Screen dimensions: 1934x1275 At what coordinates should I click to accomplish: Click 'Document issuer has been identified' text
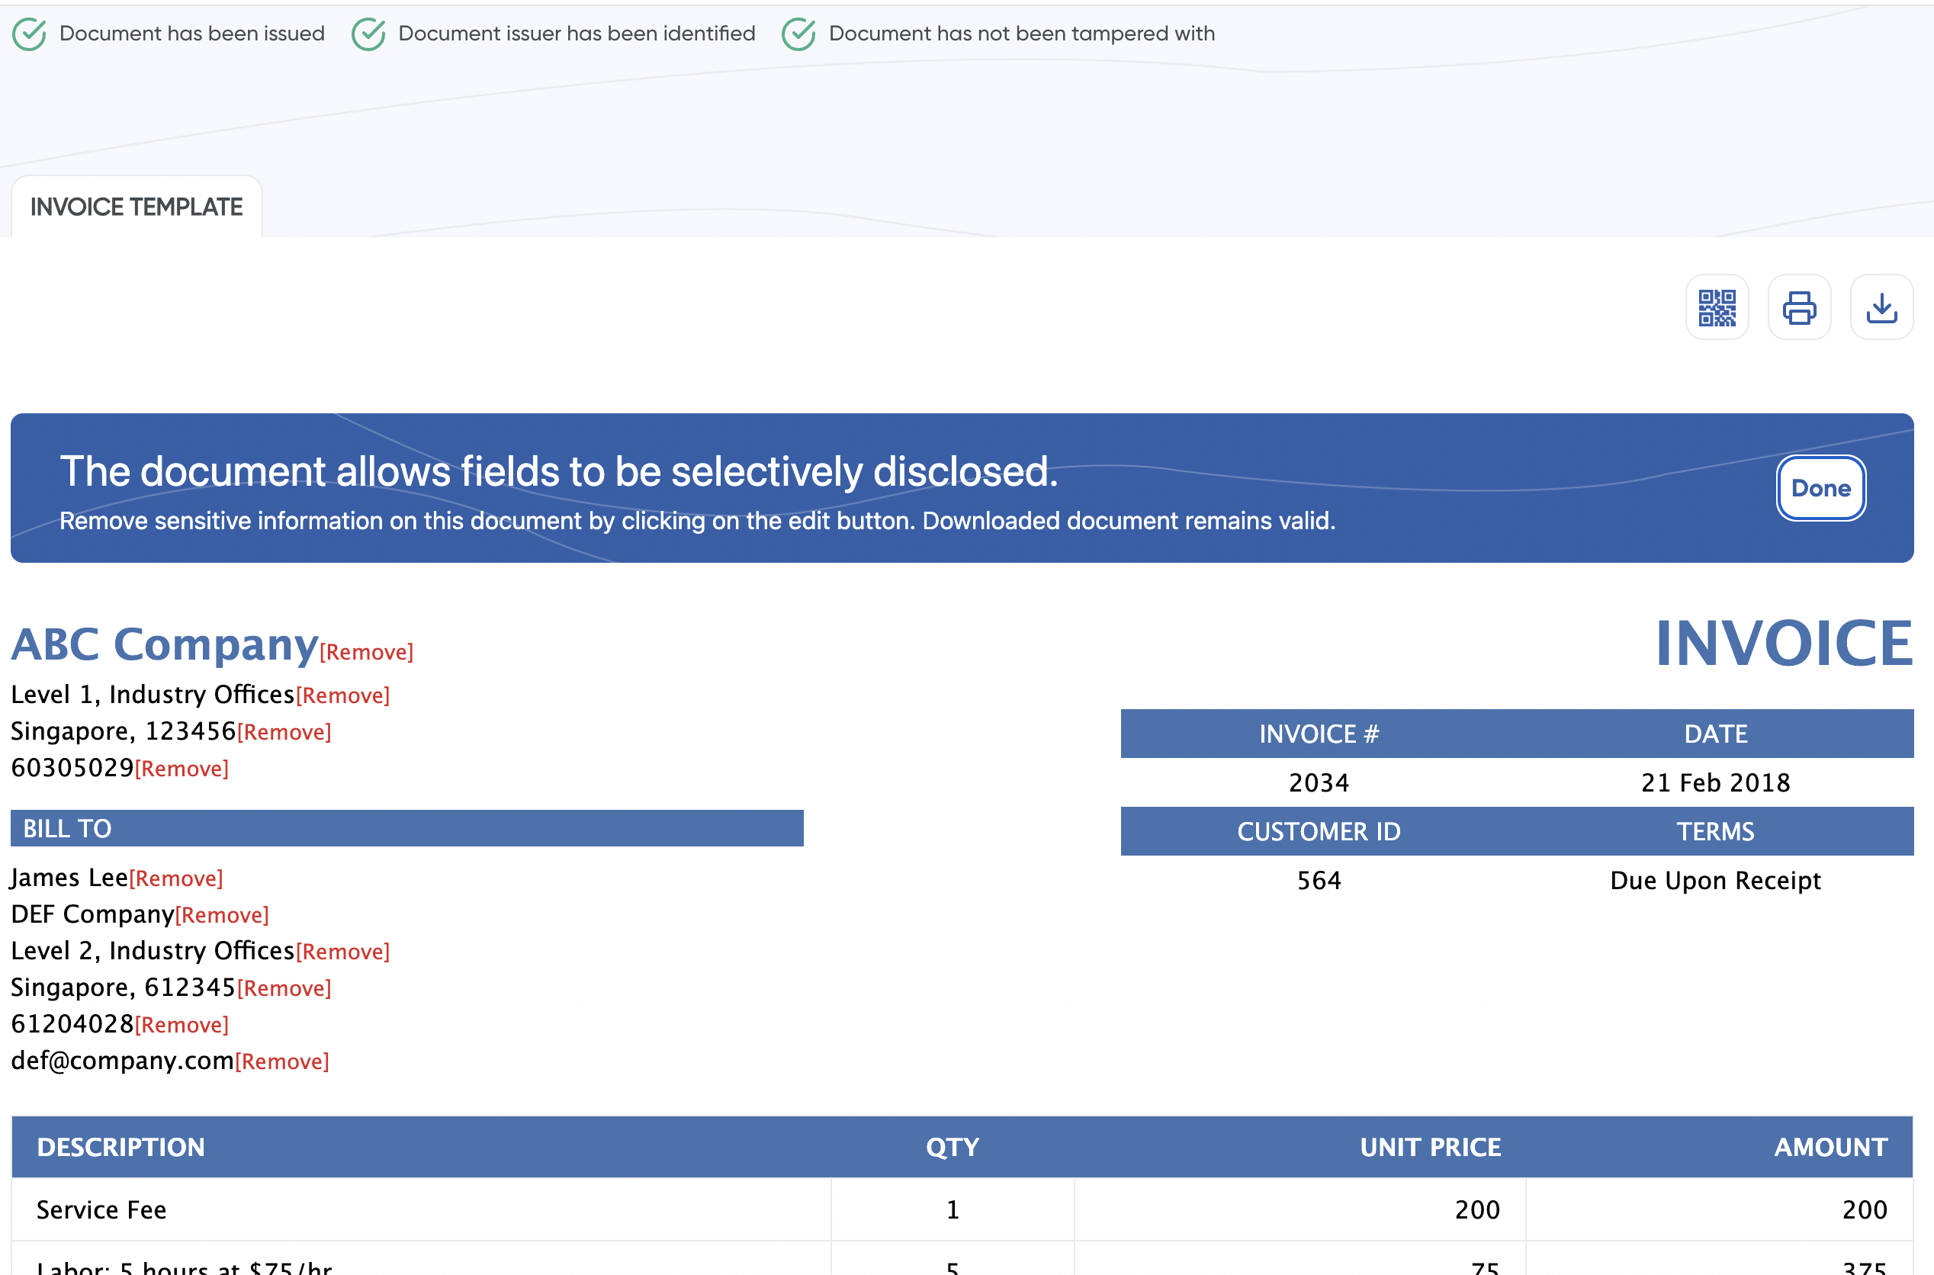click(577, 34)
